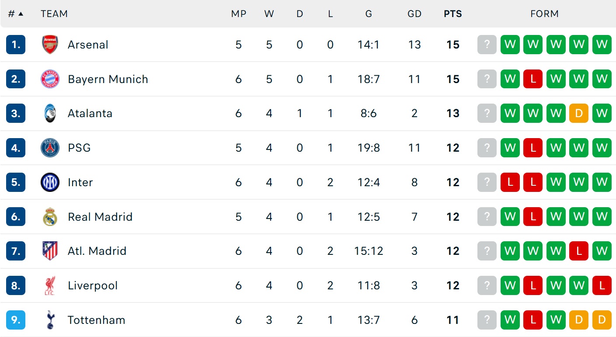Click the MP column header

238,14
